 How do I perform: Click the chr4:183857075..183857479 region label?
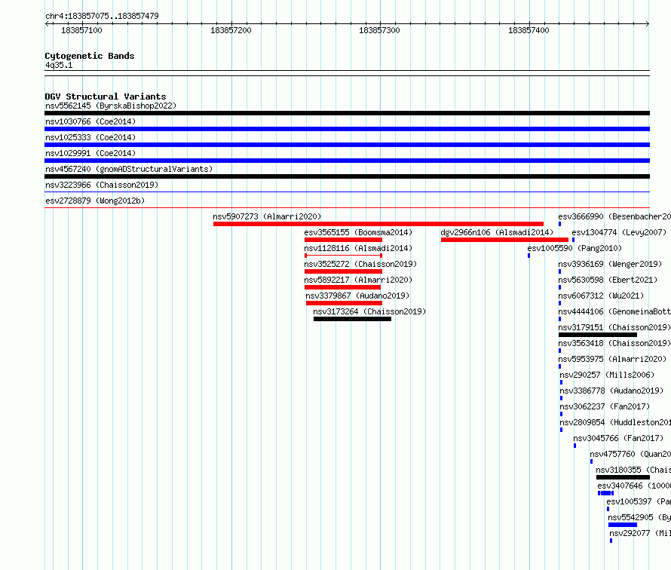coord(102,16)
